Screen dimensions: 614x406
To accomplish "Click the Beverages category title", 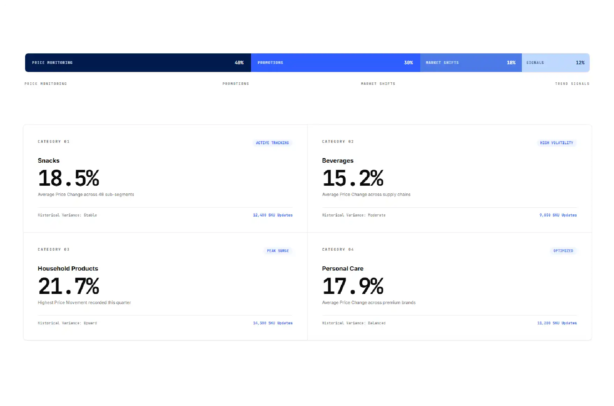I will 338,161.
